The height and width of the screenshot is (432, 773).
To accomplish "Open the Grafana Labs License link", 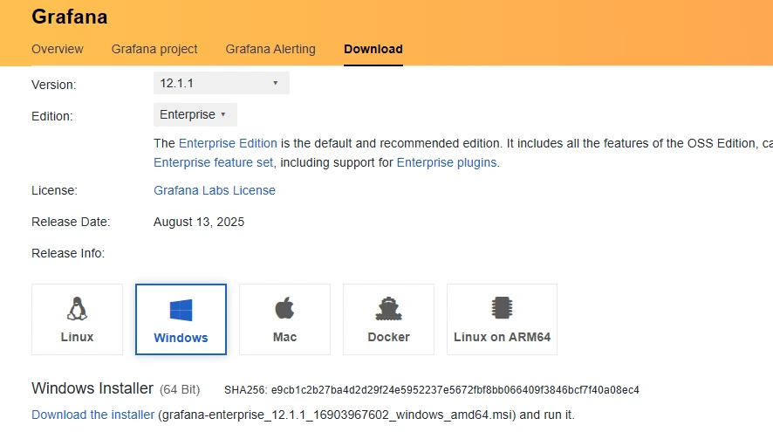I will tap(215, 190).
